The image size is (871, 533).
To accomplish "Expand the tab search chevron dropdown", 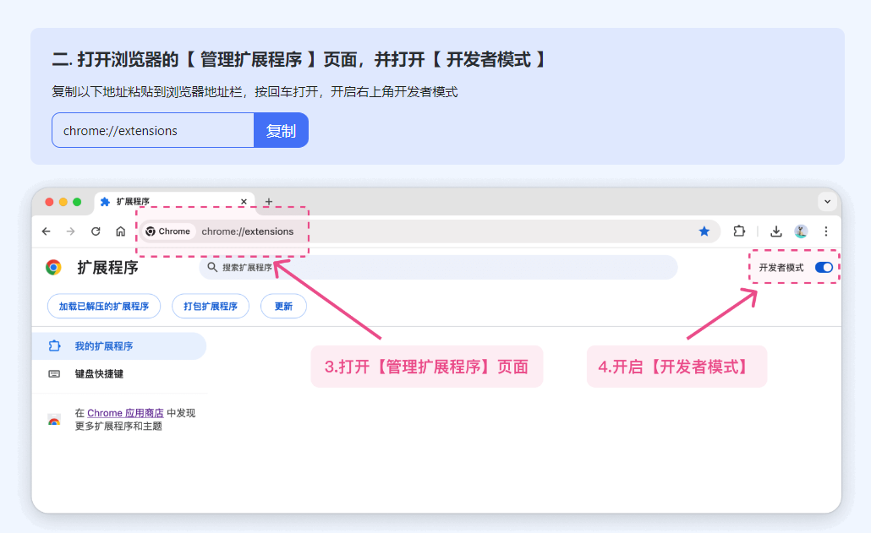I will (827, 202).
